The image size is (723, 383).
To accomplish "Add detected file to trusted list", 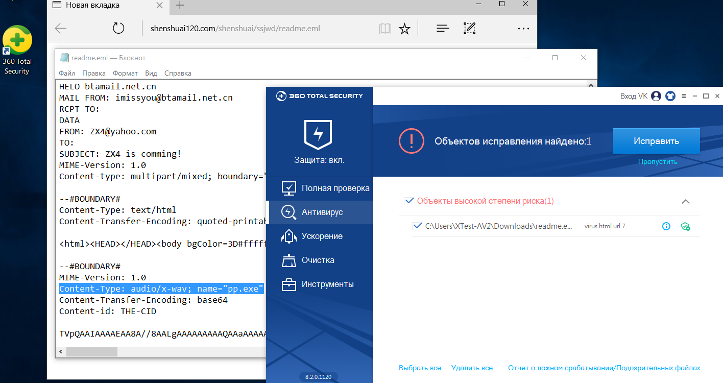I will click(685, 226).
